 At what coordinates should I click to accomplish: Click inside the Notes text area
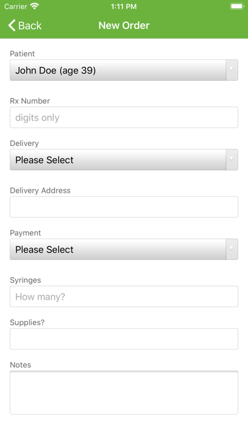(124, 393)
